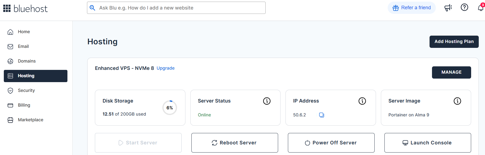
Task: Click the Billing card icon in sidebar
Action: tap(10, 105)
